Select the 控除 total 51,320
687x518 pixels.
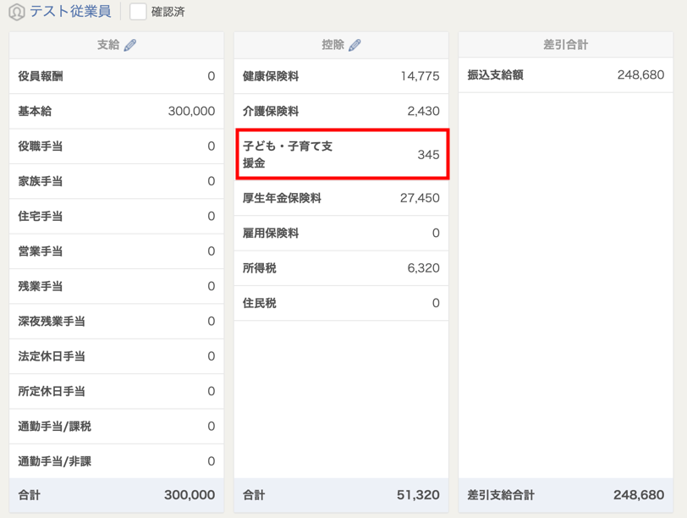point(418,495)
